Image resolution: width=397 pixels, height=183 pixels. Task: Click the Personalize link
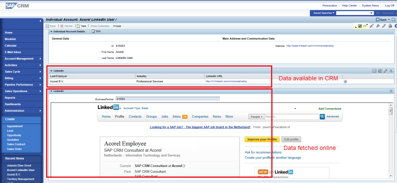(x=330, y=6)
